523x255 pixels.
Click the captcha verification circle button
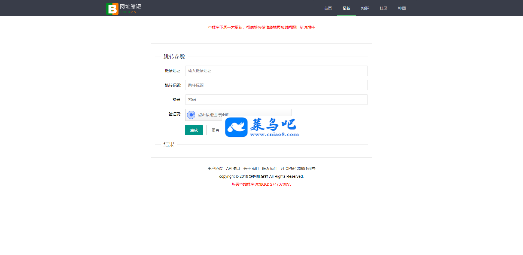coord(191,115)
